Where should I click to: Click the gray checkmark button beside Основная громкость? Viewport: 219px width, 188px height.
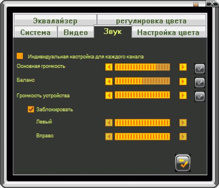coord(200,69)
